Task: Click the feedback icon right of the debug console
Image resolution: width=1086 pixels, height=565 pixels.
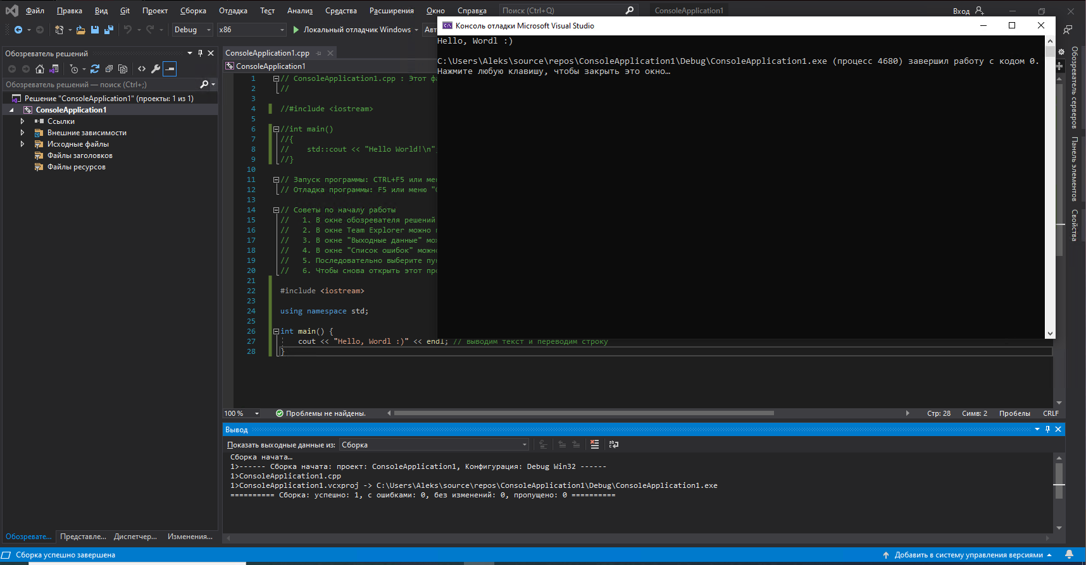Action: point(1068,30)
